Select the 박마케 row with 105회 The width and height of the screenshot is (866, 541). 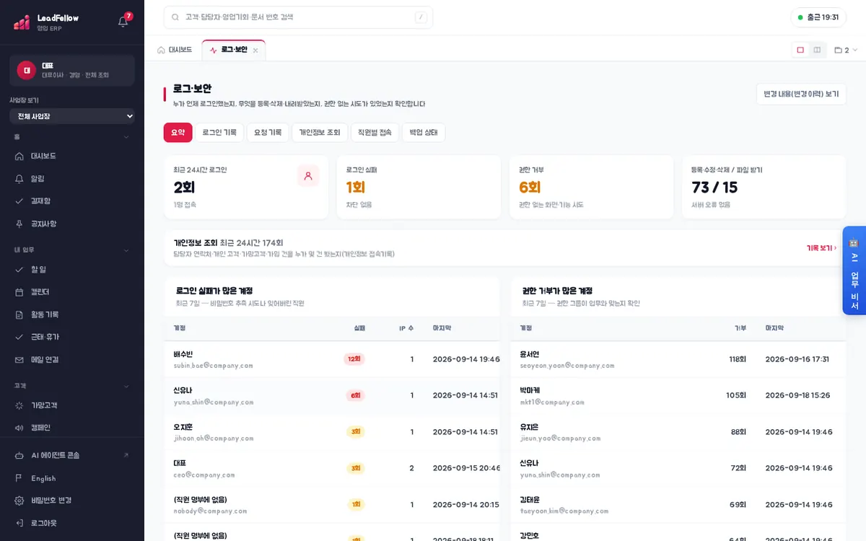[678, 395]
